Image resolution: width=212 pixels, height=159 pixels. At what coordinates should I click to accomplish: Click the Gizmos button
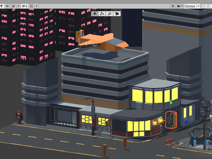(189, 6)
